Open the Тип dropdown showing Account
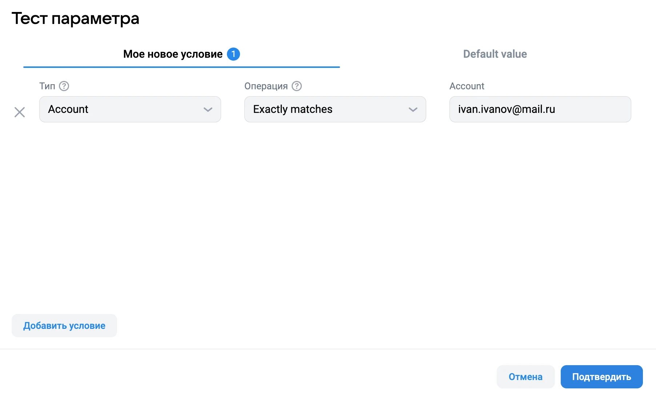This screenshot has width=656, height=400. click(x=124, y=109)
